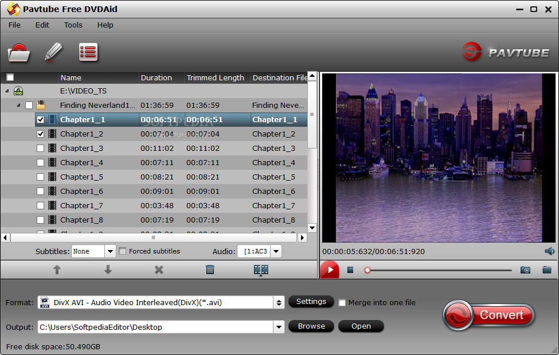Click the vertical scrollbar down arrow
Image resolution: width=559 pixels, height=355 pixels.
click(x=312, y=228)
